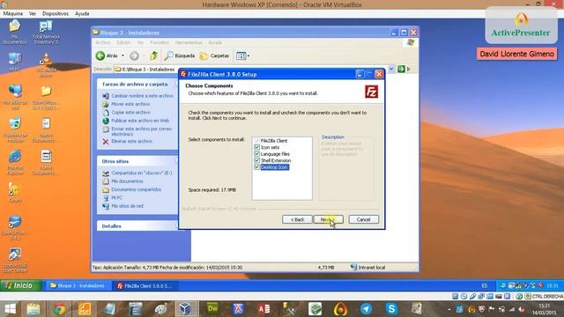
Task: Open Telegram on host taskbar
Action: click(x=367, y=309)
